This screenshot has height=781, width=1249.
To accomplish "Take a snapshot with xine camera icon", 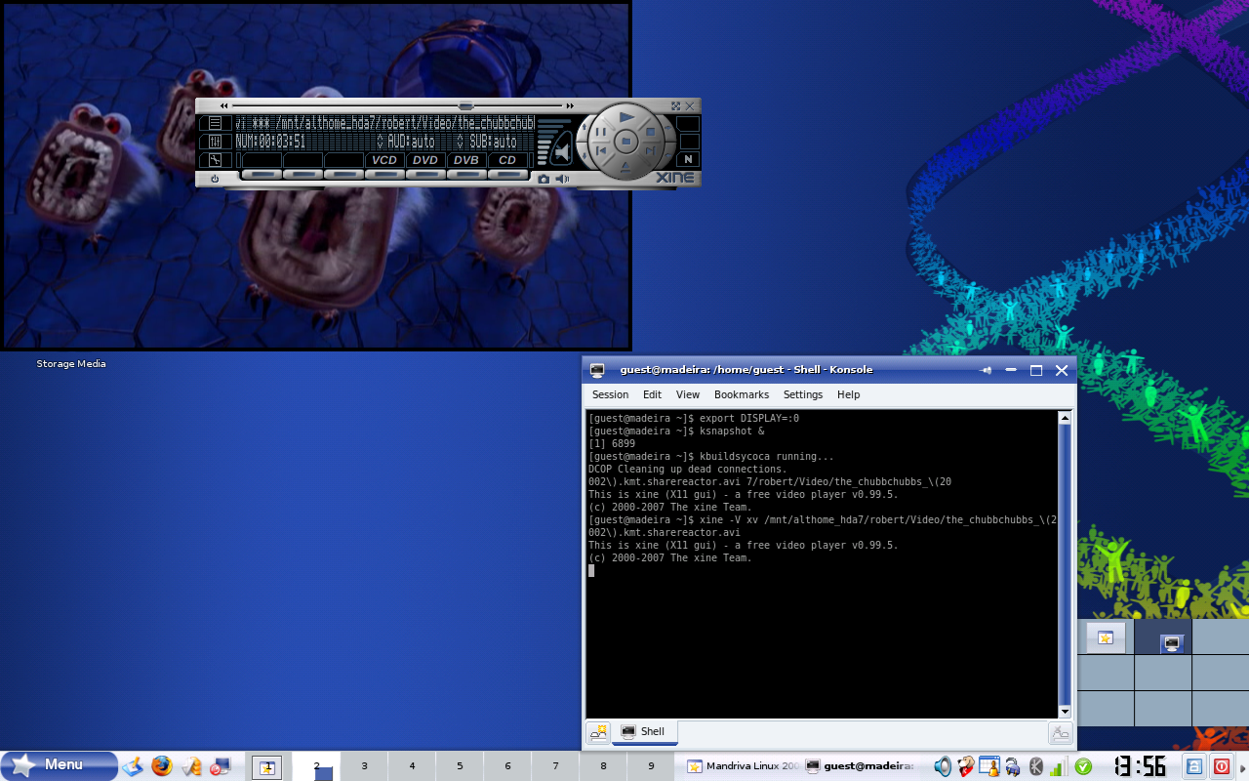I will point(544,179).
